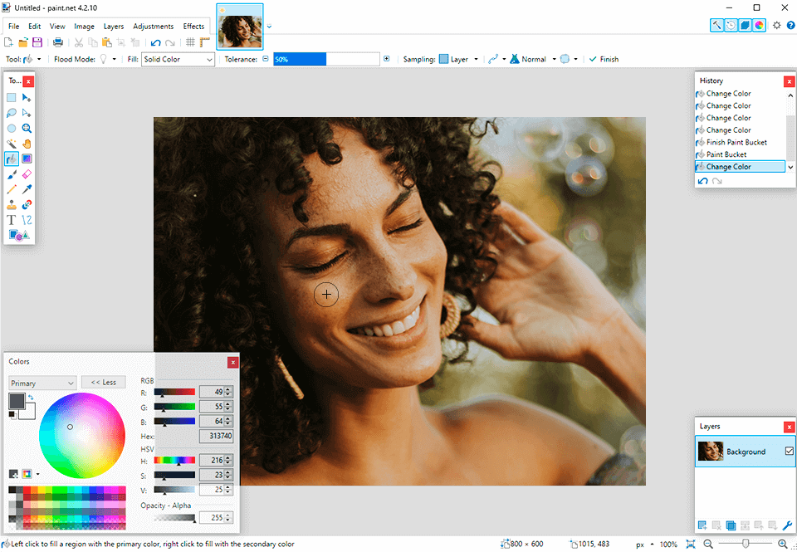Select the Shapes tool
This screenshot has height=552, width=797.
coord(19,236)
